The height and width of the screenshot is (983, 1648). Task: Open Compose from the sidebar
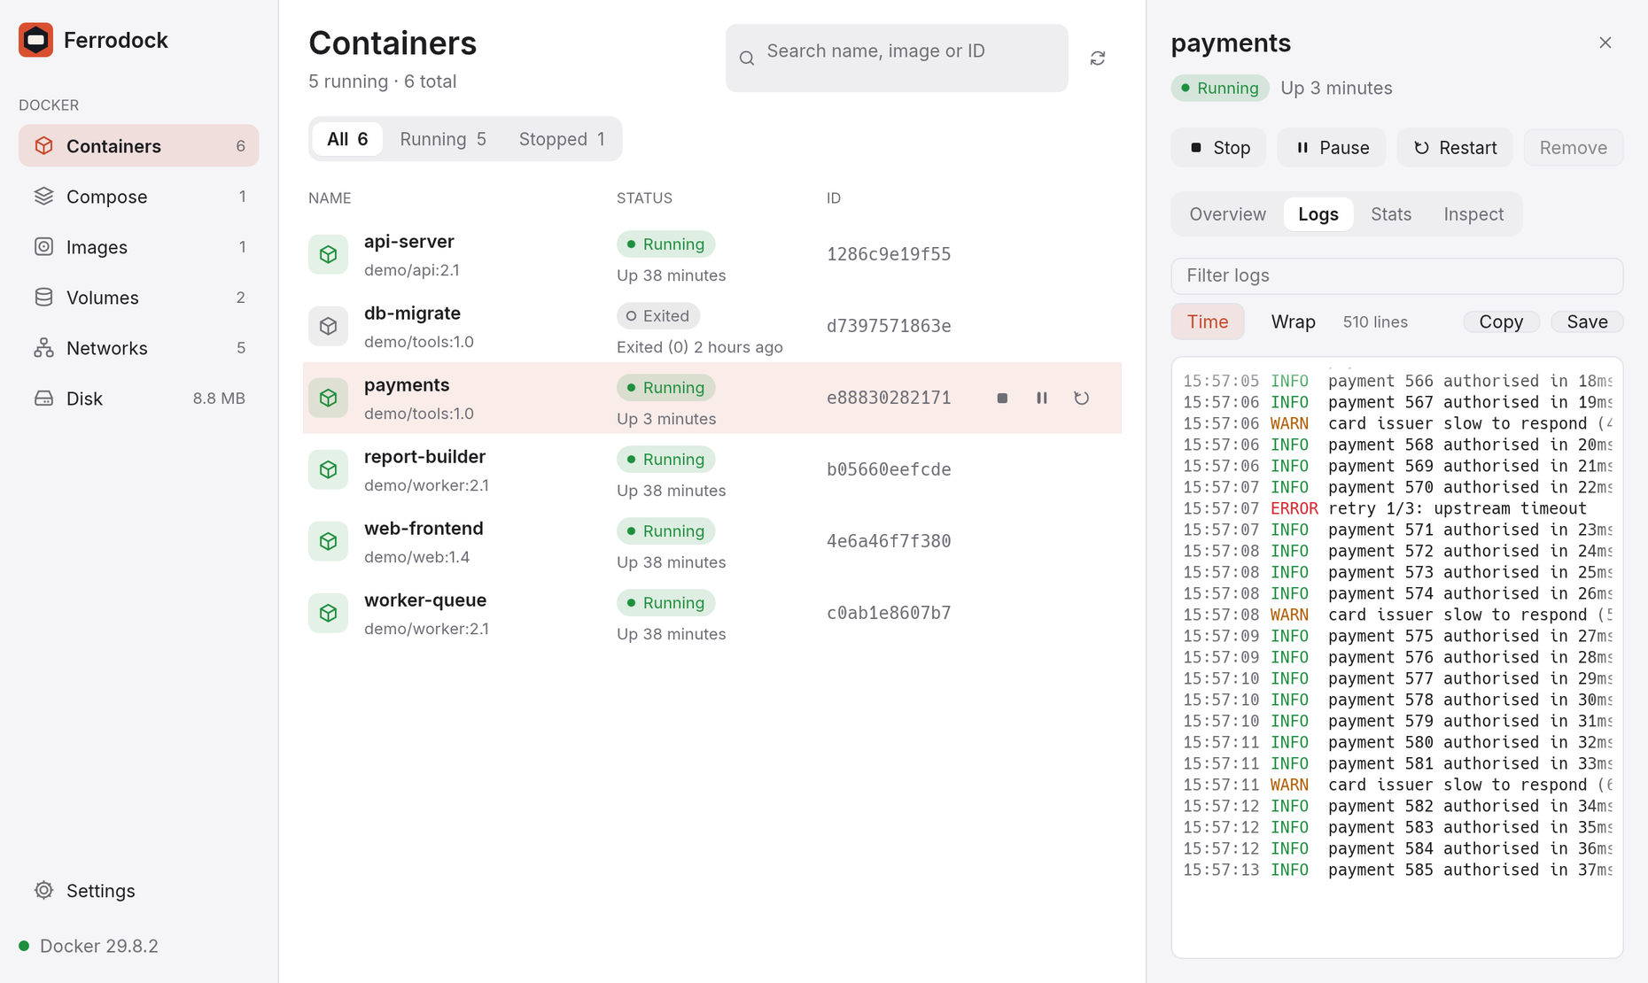[x=139, y=197]
